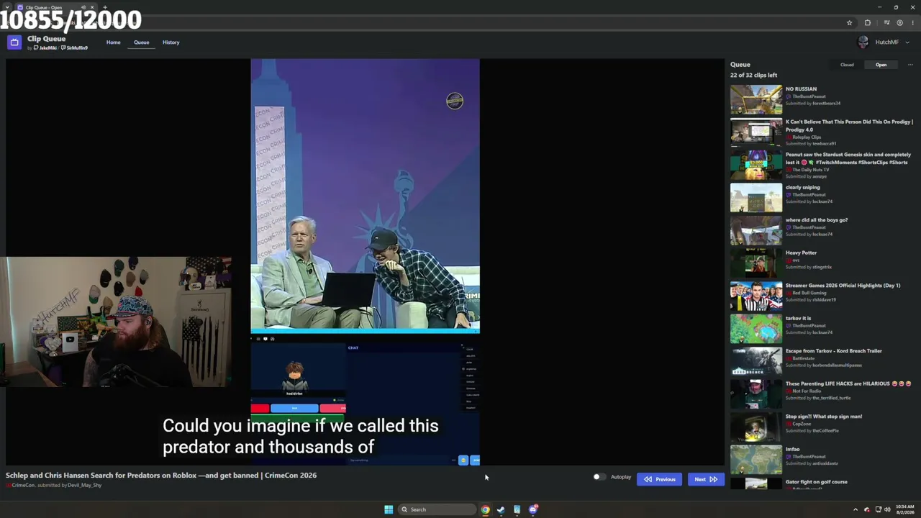The height and width of the screenshot is (518, 921).
Task: Open Discord from the taskbar
Action: click(533, 509)
